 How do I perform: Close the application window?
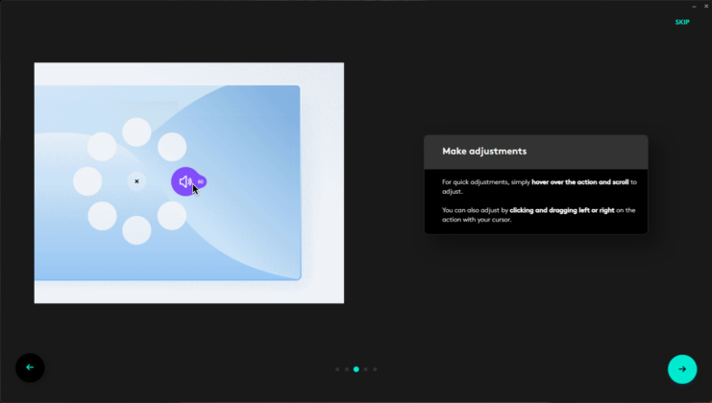coord(706,7)
